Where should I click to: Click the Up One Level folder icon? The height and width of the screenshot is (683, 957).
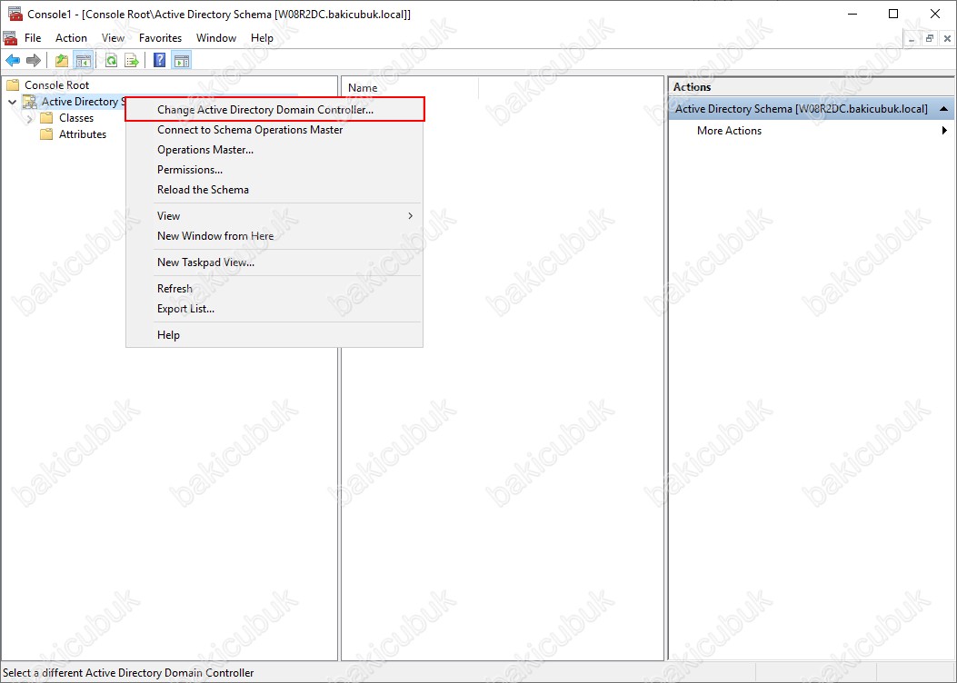(62, 60)
